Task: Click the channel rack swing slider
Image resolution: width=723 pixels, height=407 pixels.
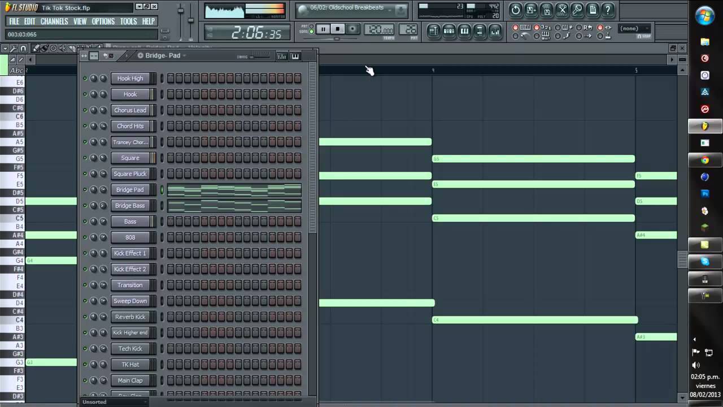Action: tap(260, 56)
